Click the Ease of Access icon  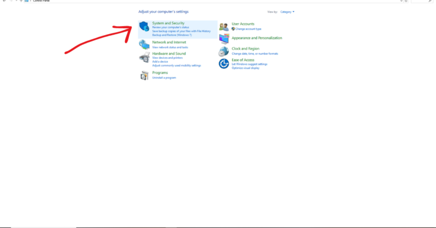tap(224, 63)
